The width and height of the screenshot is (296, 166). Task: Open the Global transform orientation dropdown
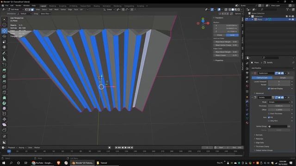[x=109, y=9]
